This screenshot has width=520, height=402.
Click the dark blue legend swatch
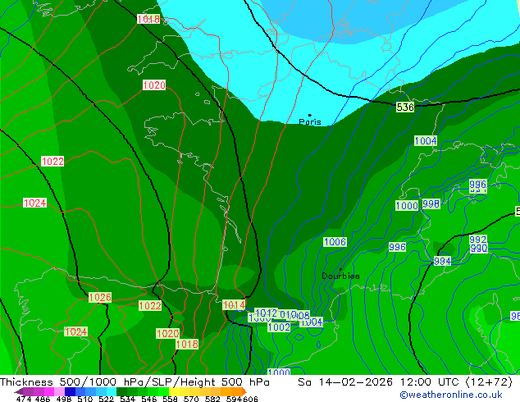[70, 391]
